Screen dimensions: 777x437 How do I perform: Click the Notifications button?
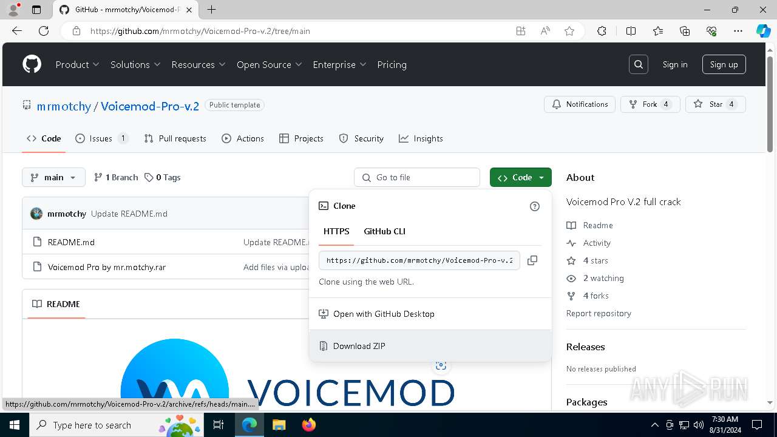[x=580, y=104]
